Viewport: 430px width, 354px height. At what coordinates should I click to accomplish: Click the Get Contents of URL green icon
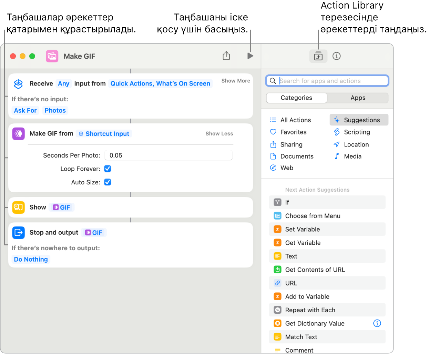(278, 270)
